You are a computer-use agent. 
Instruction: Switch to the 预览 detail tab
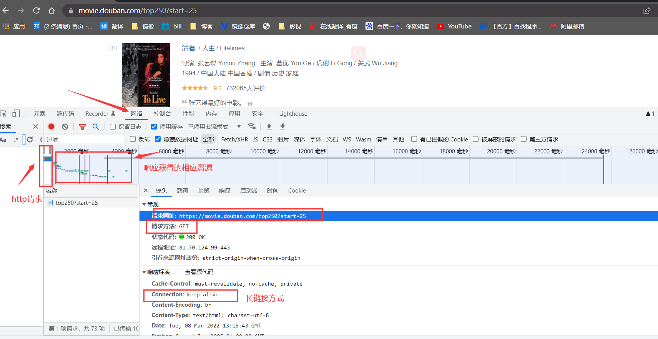pyautogui.click(x=204, y=191)
